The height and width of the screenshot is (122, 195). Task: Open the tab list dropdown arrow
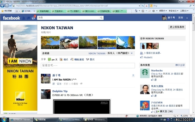(x=19, y=11)
